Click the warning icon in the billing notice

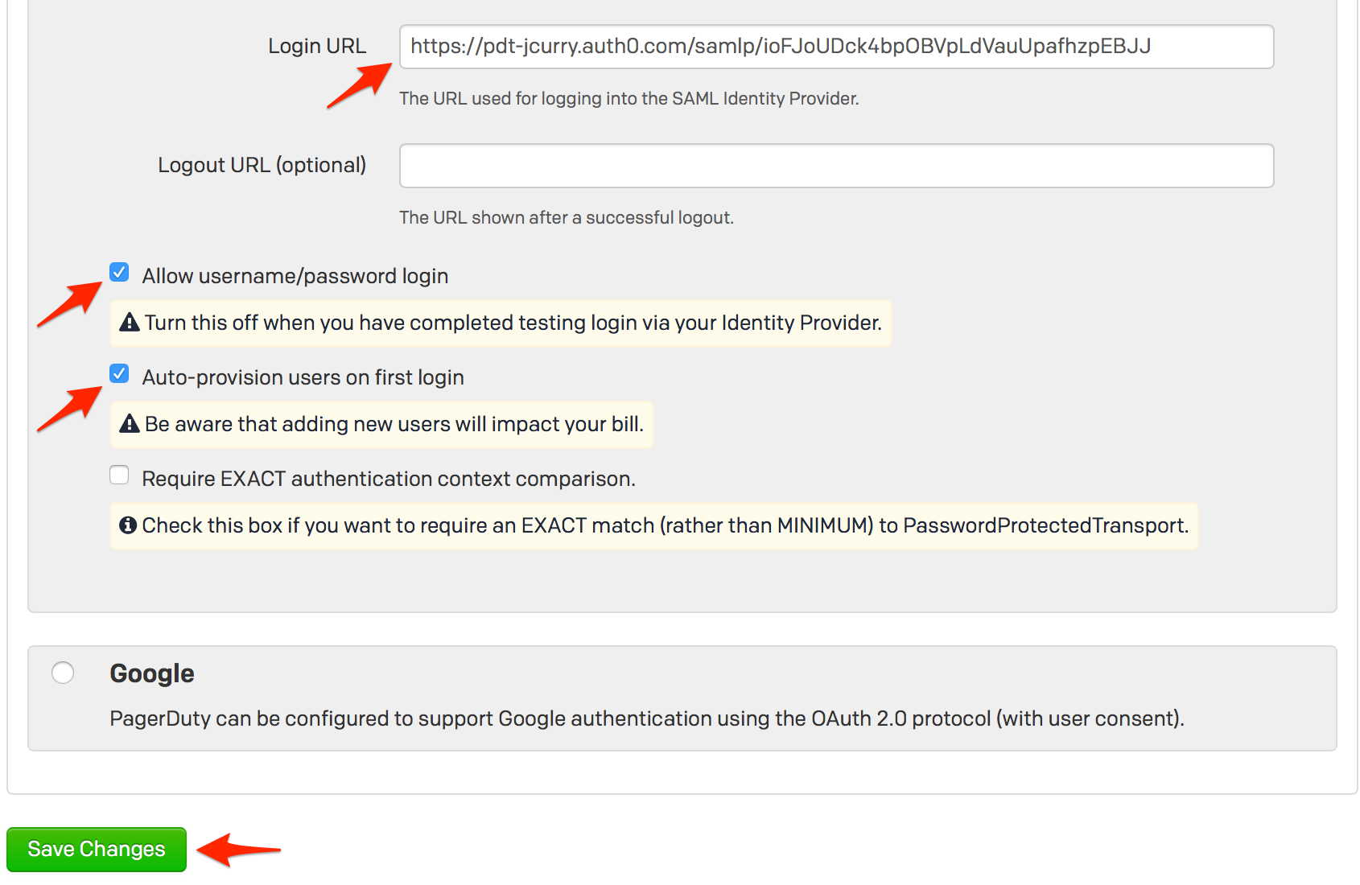[129, 424]
